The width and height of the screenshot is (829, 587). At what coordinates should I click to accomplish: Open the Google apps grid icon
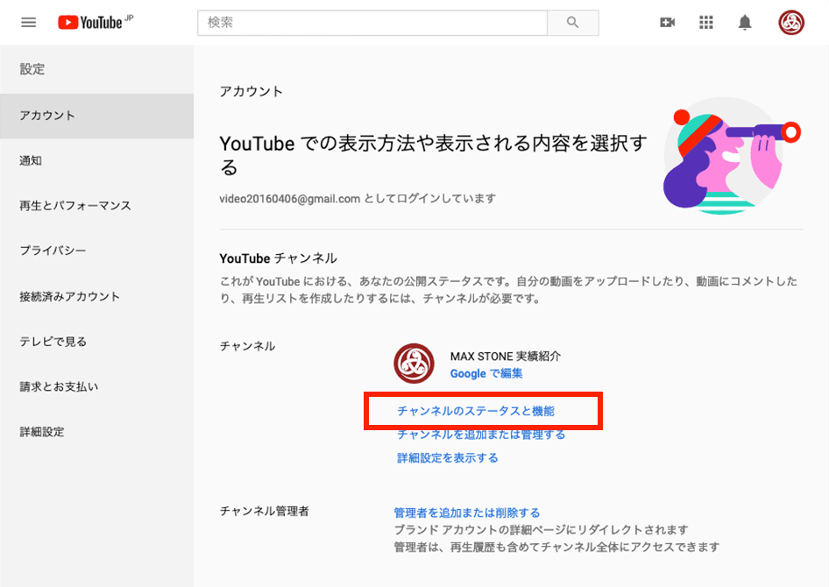(x=706, y=23)
